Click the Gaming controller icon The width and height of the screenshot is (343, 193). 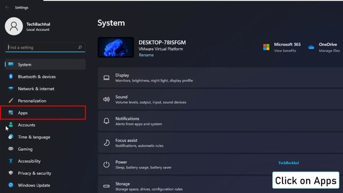(11, 149)
